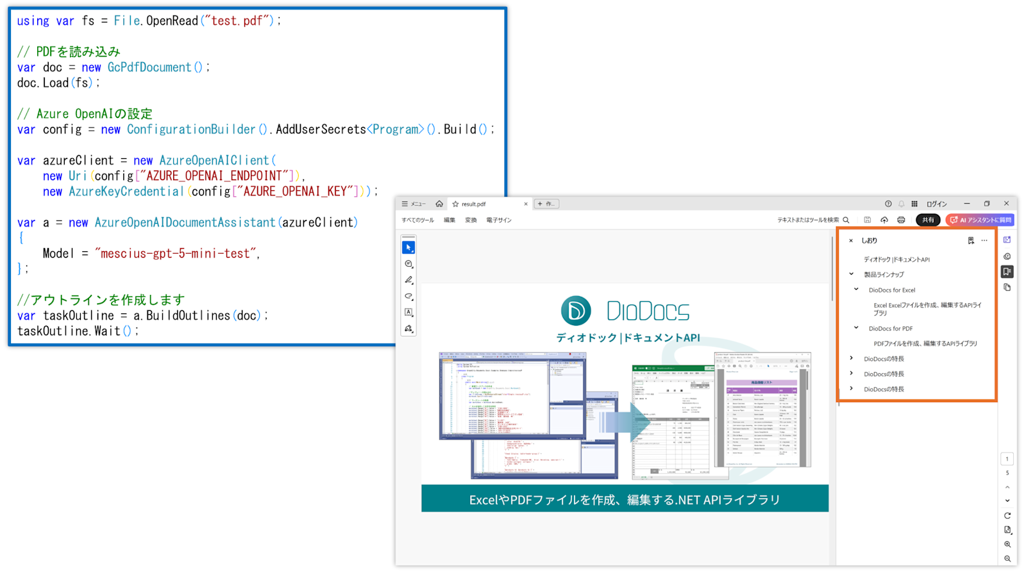The height and width of the screenshot is (577, 1026).
Task: Click the print icon in toolbar
Action: pos(901,220)
